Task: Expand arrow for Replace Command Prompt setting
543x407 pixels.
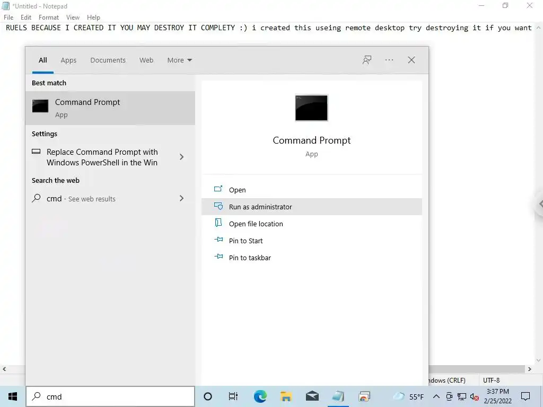Action: click(181, 157)
